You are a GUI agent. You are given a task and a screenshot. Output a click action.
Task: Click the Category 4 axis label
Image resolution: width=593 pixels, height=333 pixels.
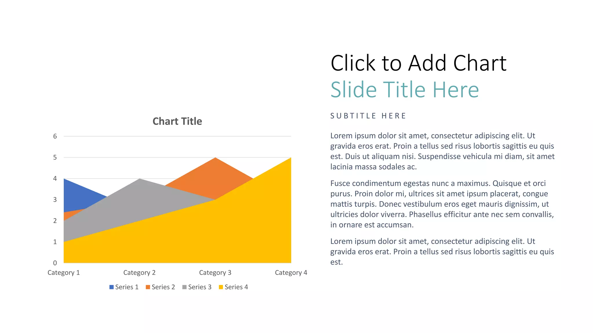[291, 273]
